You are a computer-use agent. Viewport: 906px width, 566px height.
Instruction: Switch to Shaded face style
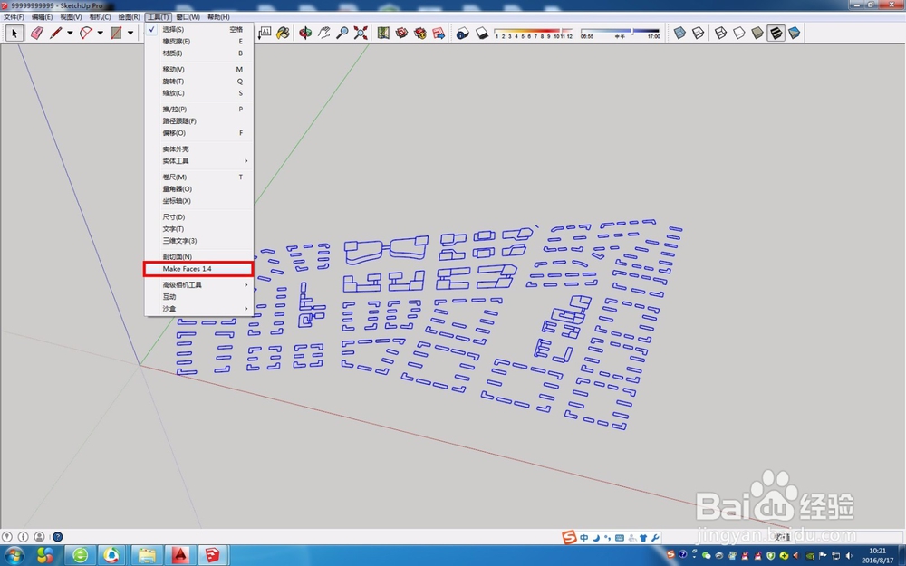point(757,33)
